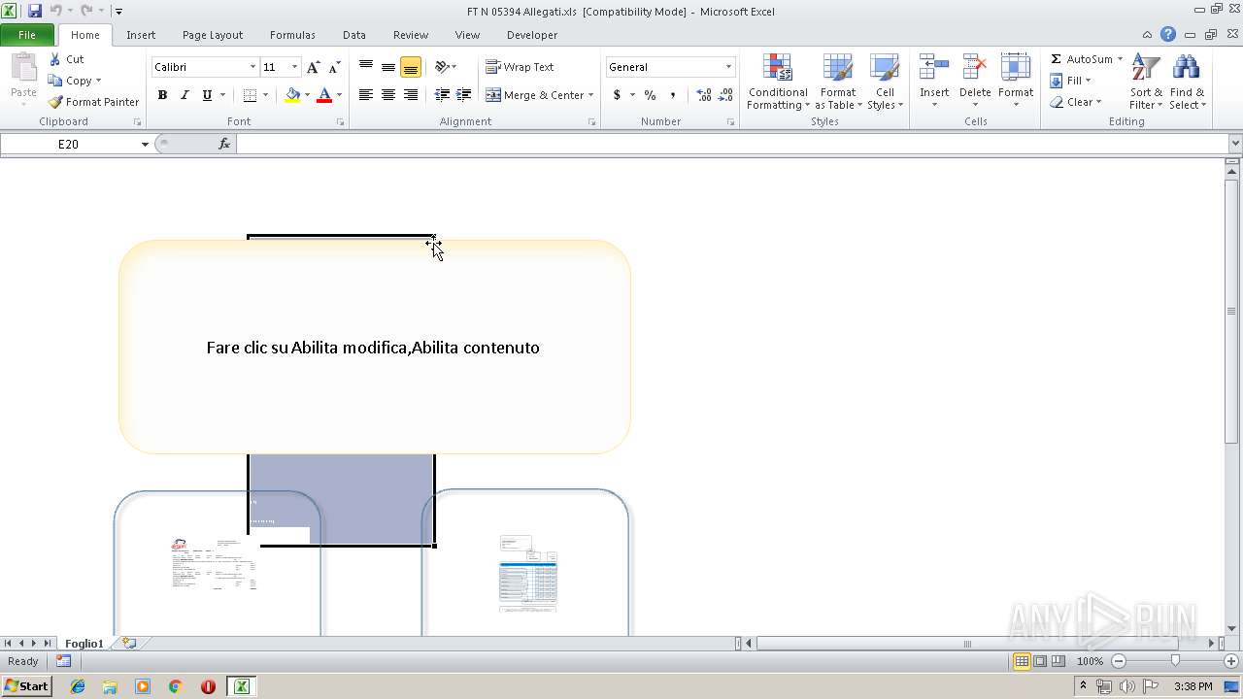Click the Windows Start button

point(26,686)
